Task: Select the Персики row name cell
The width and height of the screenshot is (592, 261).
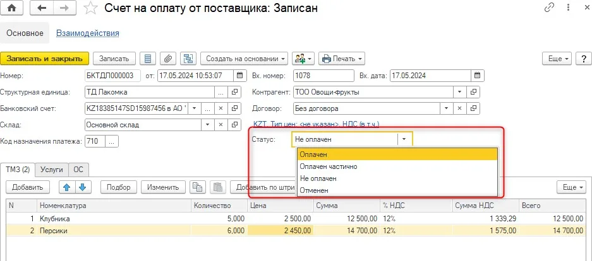Action: pos(114,231)
